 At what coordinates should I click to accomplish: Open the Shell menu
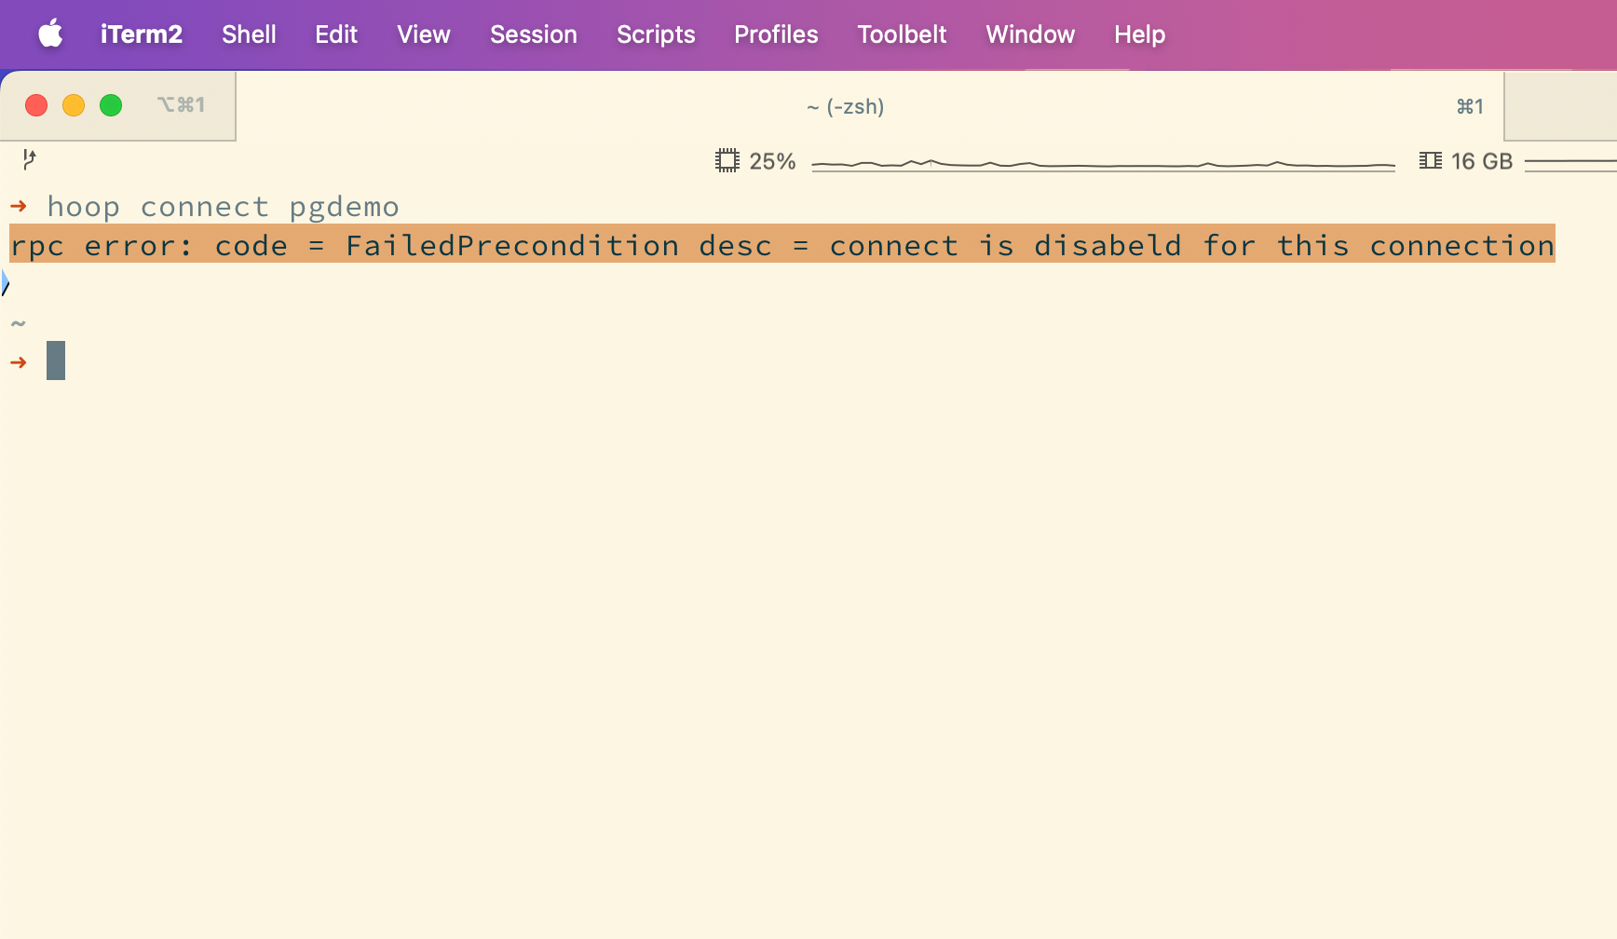click(249, 34)
